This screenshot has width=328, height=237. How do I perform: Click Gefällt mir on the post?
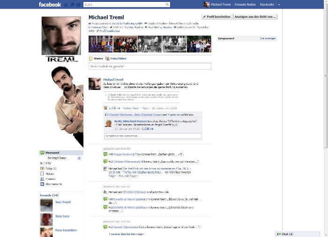coord(114,108)
